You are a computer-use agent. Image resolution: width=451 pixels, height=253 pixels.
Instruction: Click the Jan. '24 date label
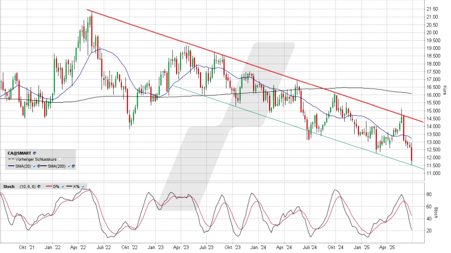pyautogui.click(x=258, y=247)
